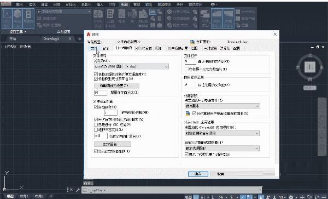Toggle polar tracking icon in the status bar
Image resolution: width=328 pixels, height=199 pixels.
221,197
